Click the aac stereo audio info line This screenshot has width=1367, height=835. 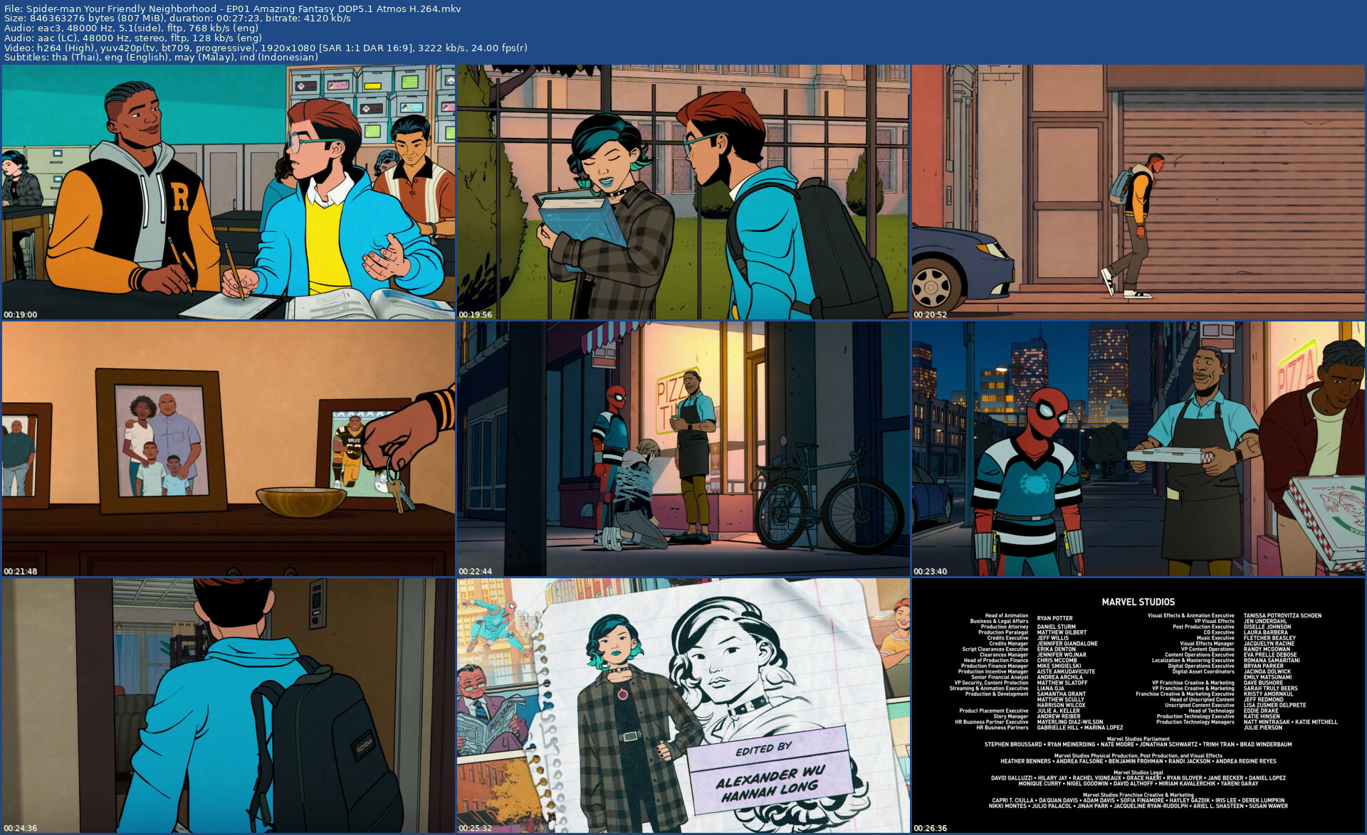coord(133,38)
